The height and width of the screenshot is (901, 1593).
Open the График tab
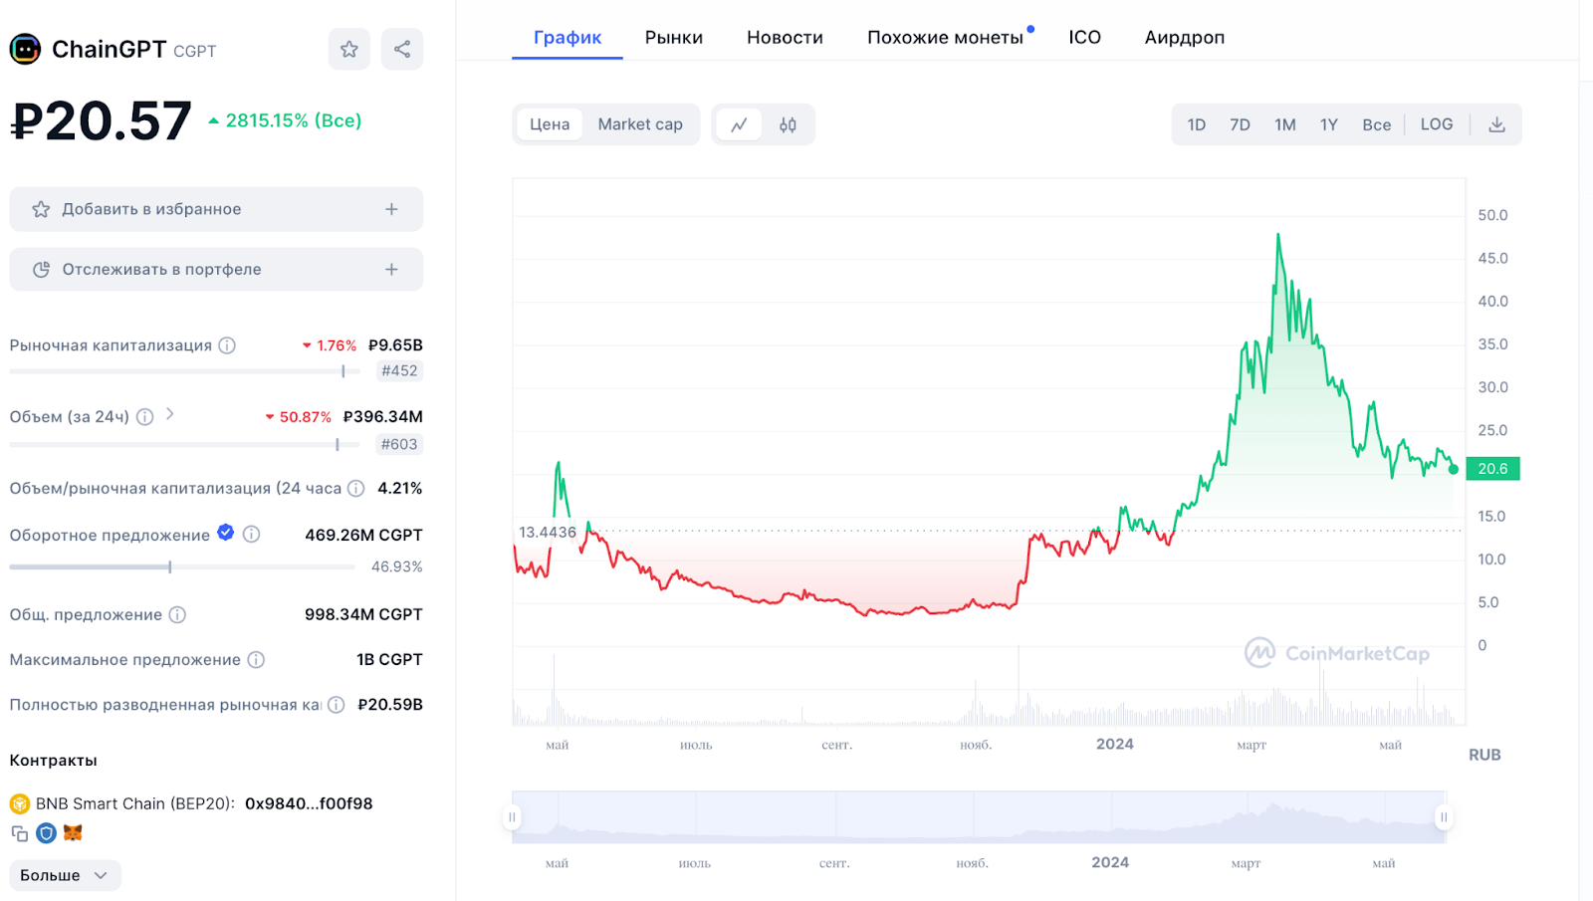tap(568, 37)
